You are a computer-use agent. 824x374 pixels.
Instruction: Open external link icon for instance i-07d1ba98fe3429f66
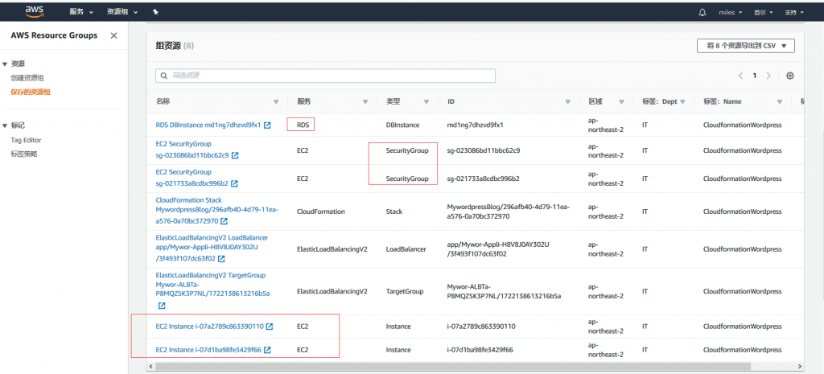267,350
